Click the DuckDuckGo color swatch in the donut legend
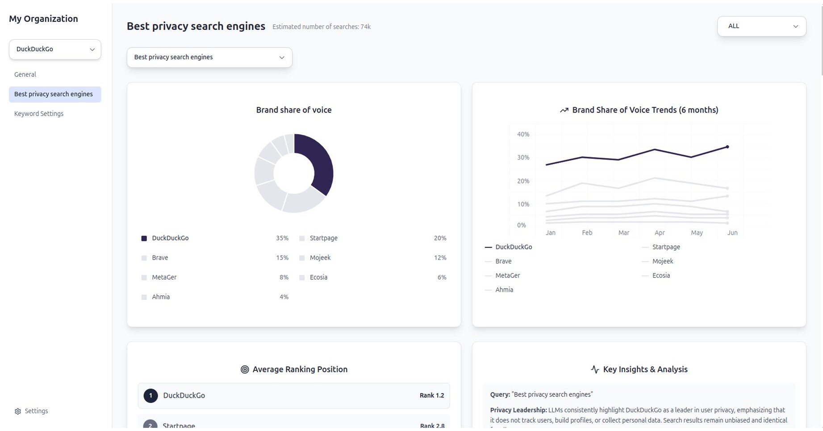Viewport: 823px width, 431px height. pos(144,238)
